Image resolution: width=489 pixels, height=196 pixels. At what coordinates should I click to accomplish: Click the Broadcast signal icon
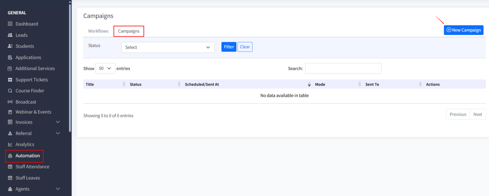(10, 102)
